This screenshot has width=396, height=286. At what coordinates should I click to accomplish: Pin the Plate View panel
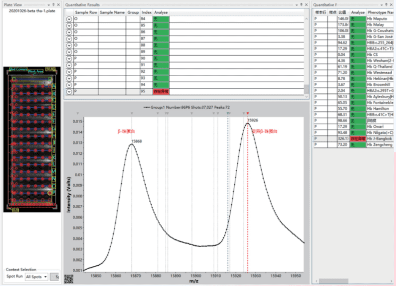click(54, 4)
